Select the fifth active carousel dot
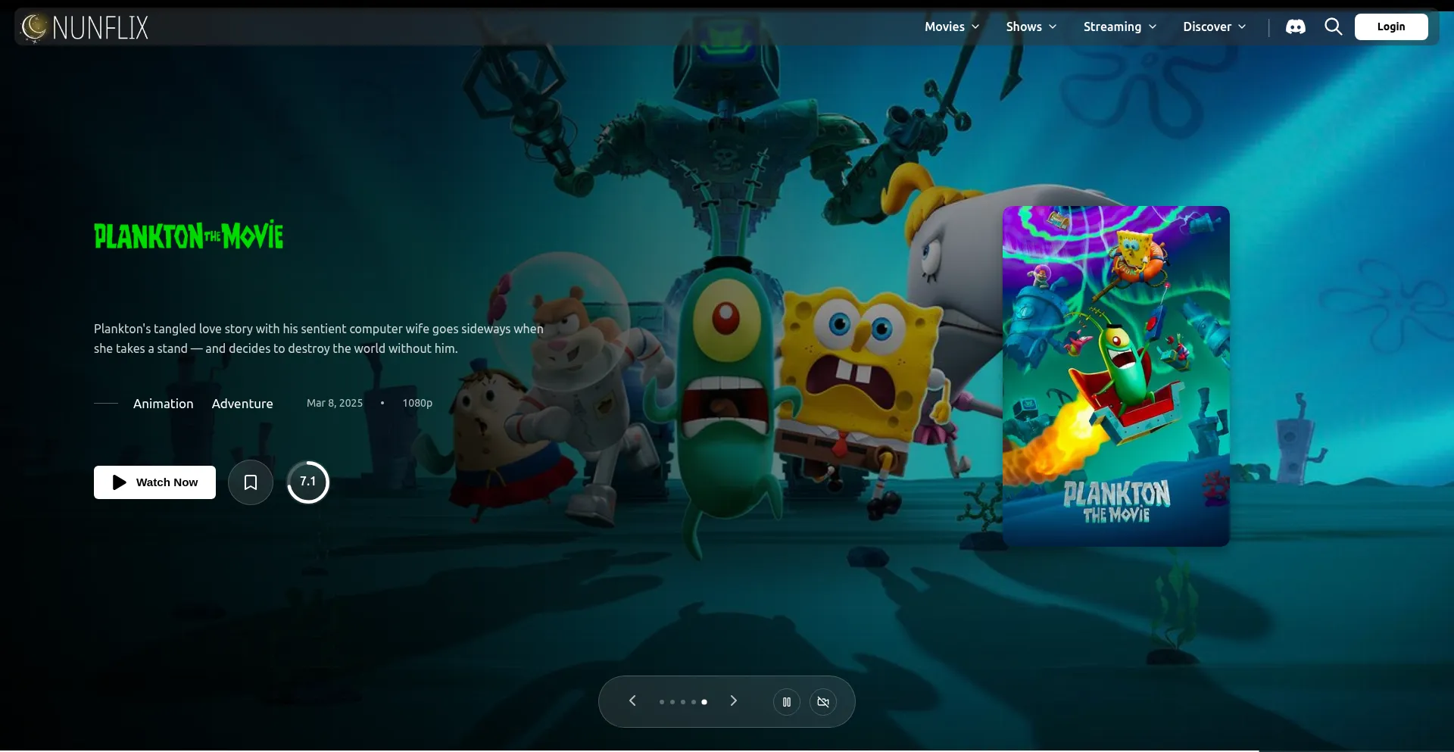Screen dimensions: 1454x752 (x=704, y=702)
